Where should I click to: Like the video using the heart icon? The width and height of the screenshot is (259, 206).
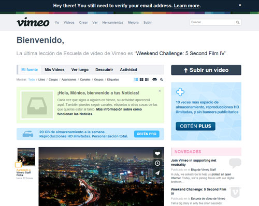pos(157,153)
